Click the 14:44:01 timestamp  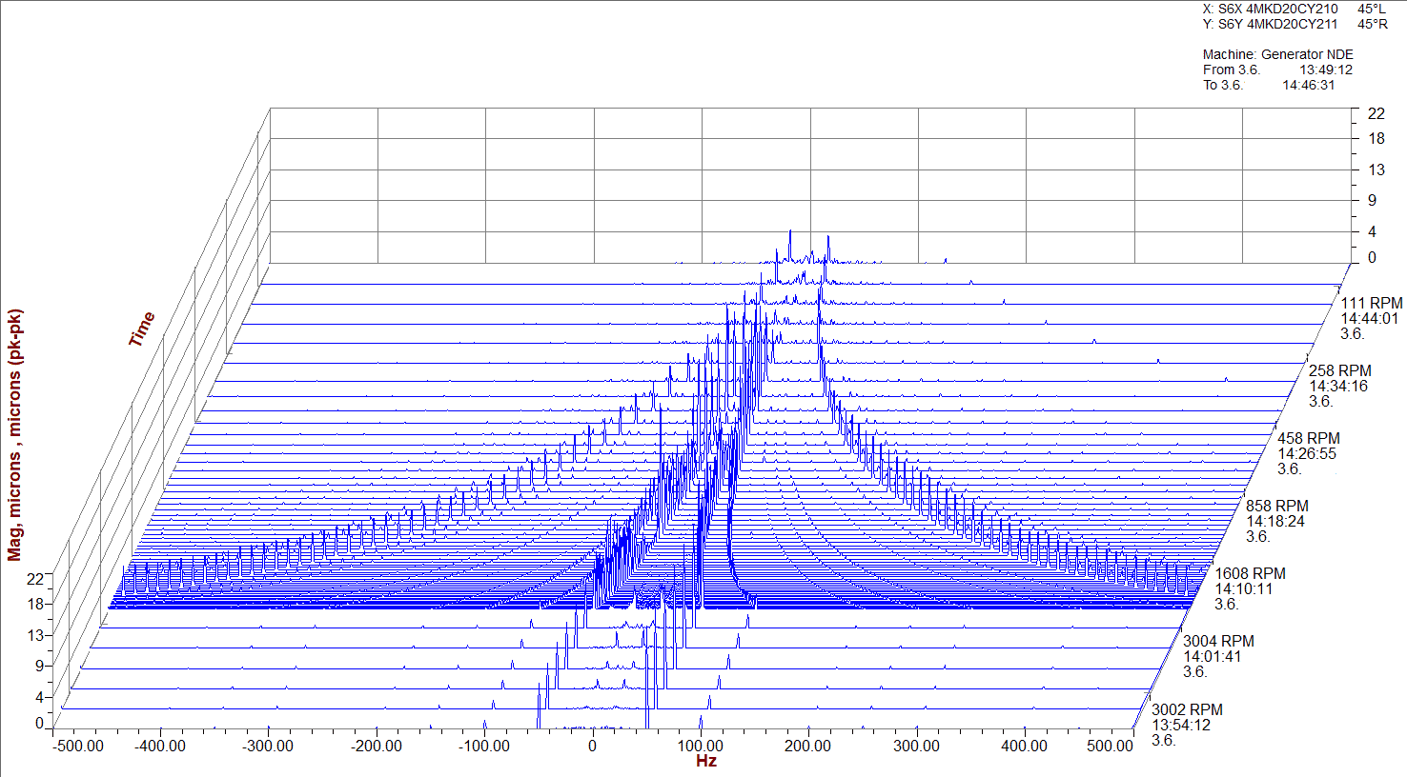click(x=1370, y=318)
